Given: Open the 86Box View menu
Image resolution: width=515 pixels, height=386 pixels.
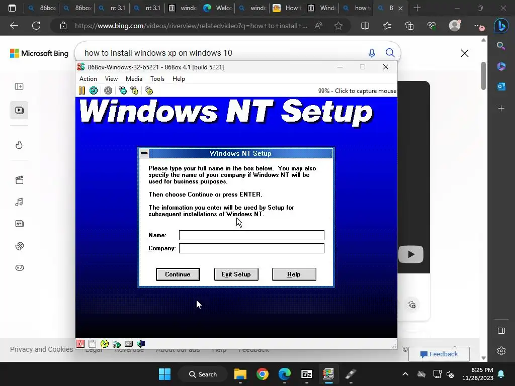Looking at the screenshot, I should click(111, 79).
